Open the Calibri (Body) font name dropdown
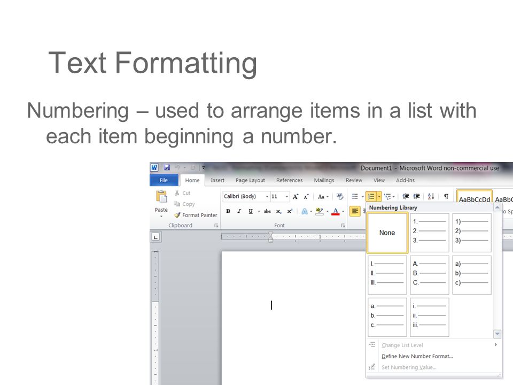 coord(267,196)
